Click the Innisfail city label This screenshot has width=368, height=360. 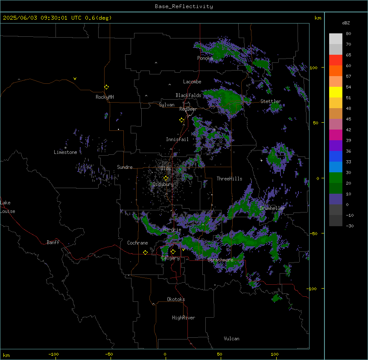point(177,139)
